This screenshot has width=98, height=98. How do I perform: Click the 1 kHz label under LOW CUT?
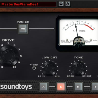pos(57,76)
